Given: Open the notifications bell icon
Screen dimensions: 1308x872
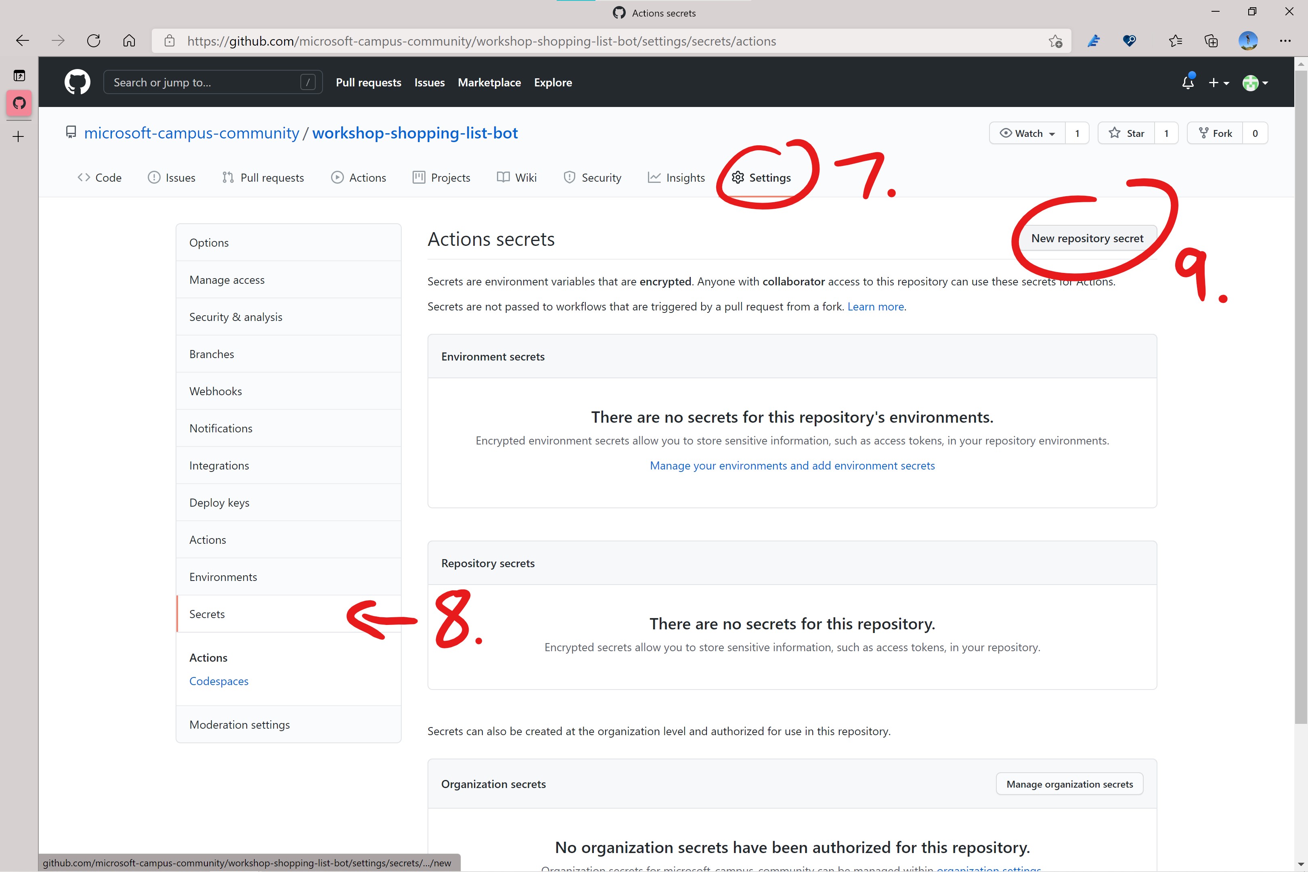Looking at the screenshot, I should point(1187,82).
